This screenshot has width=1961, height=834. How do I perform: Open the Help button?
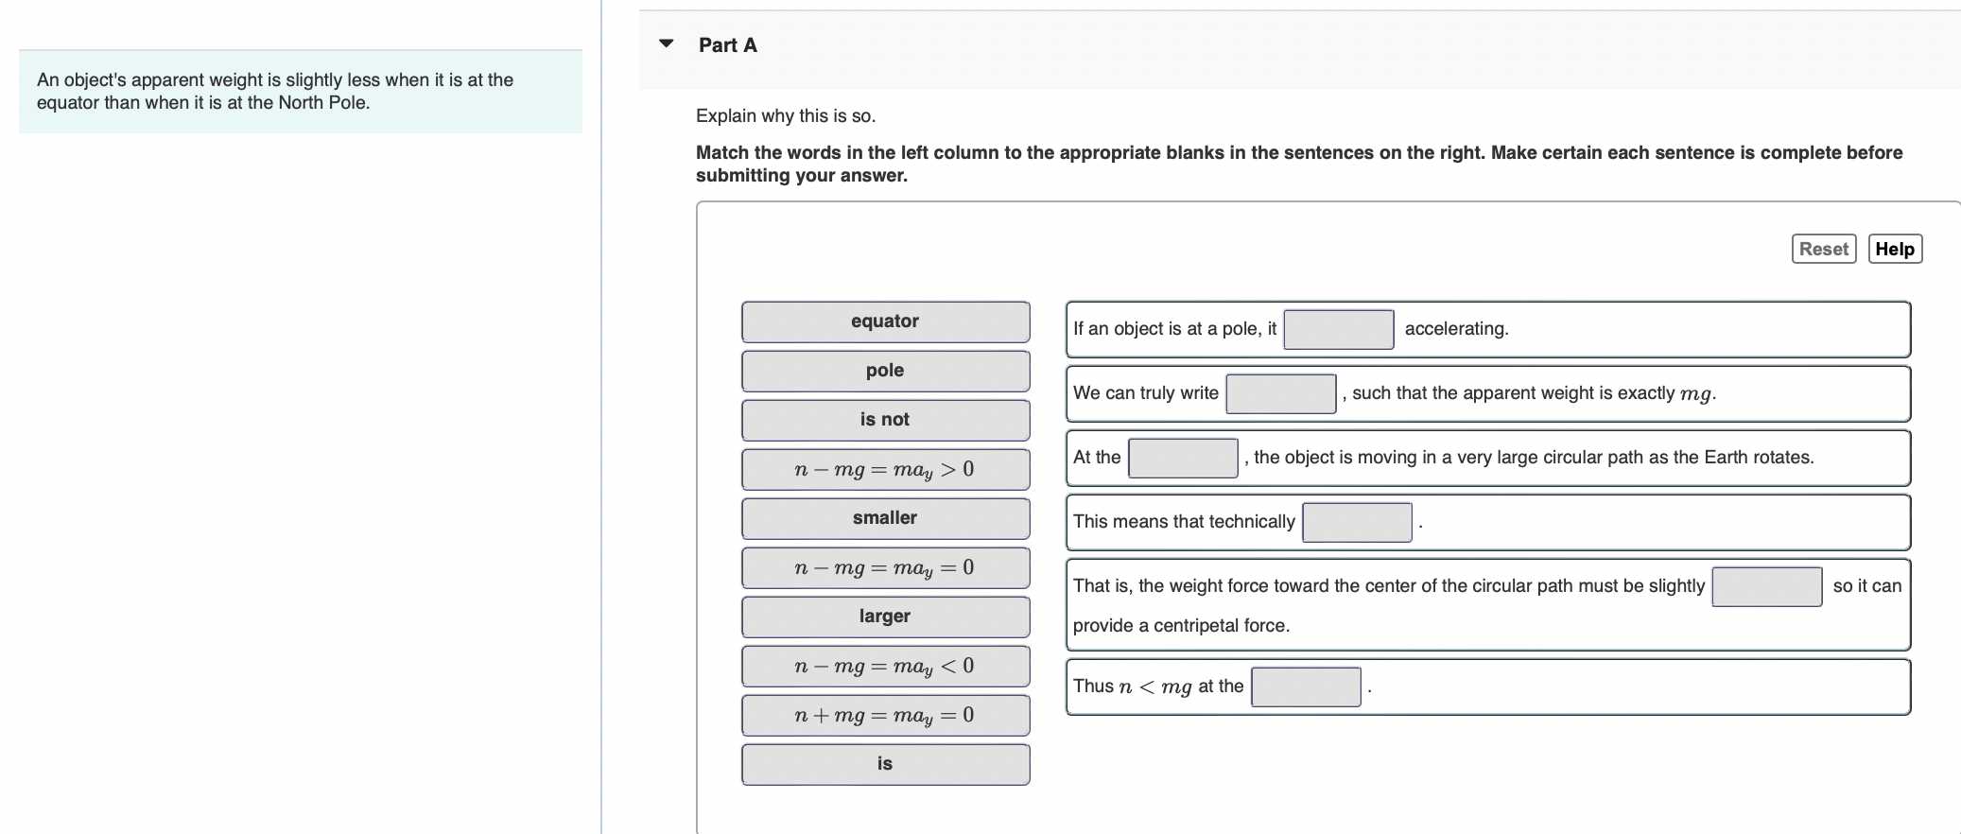tap(1895, 249)
